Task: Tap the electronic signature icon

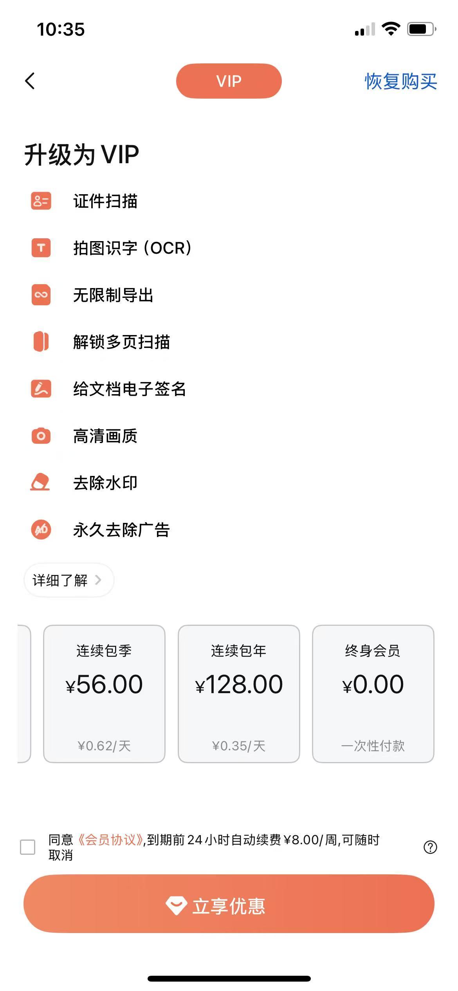Action: 41,389
